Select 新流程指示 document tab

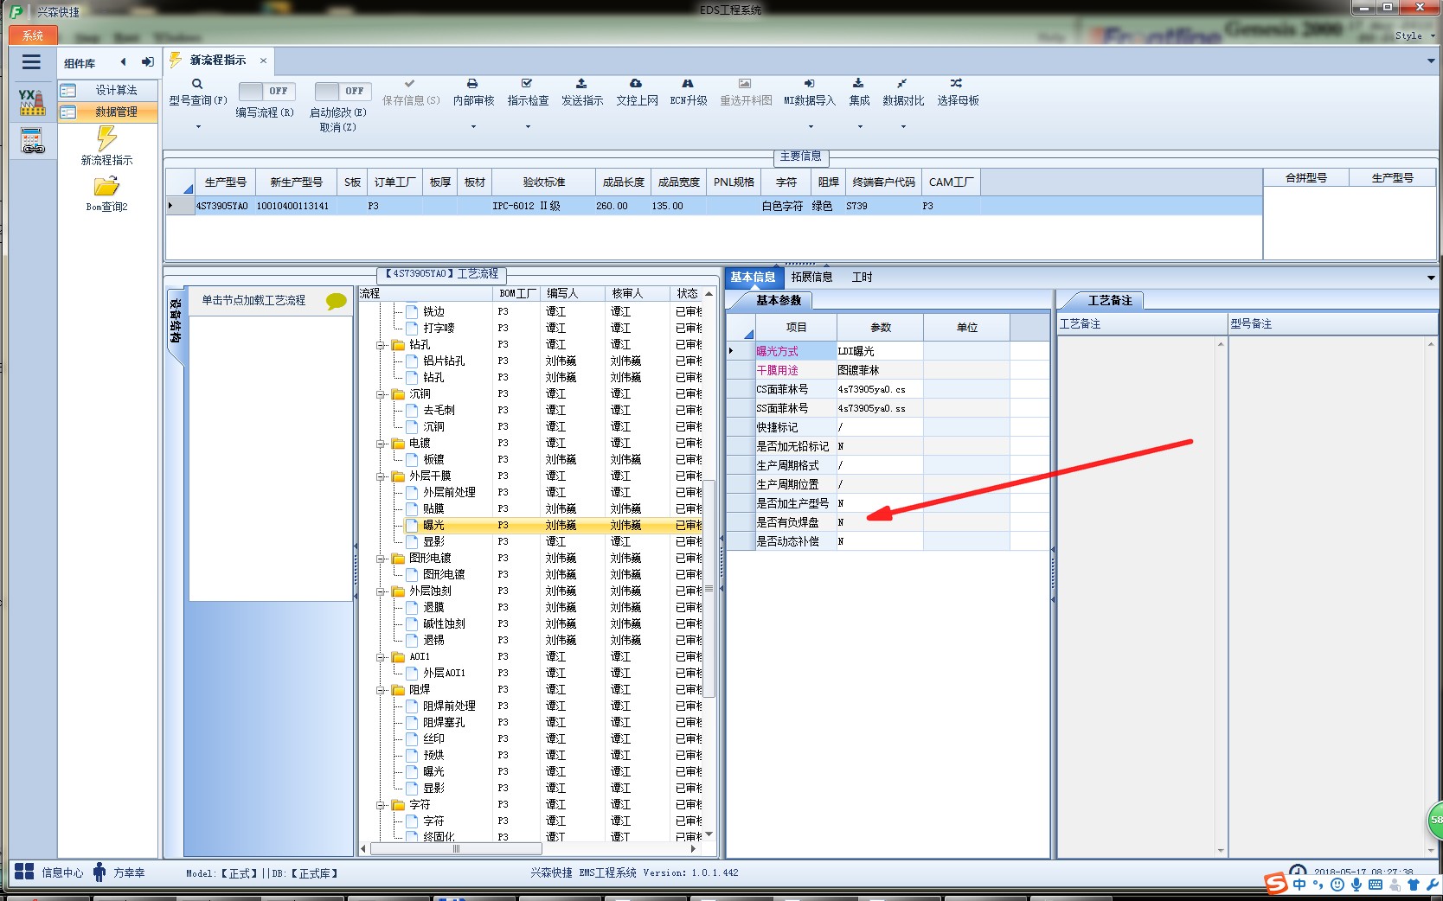coord(218,60)
